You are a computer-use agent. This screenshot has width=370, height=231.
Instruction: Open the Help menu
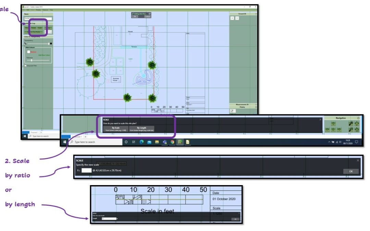[x=51, y=10]
